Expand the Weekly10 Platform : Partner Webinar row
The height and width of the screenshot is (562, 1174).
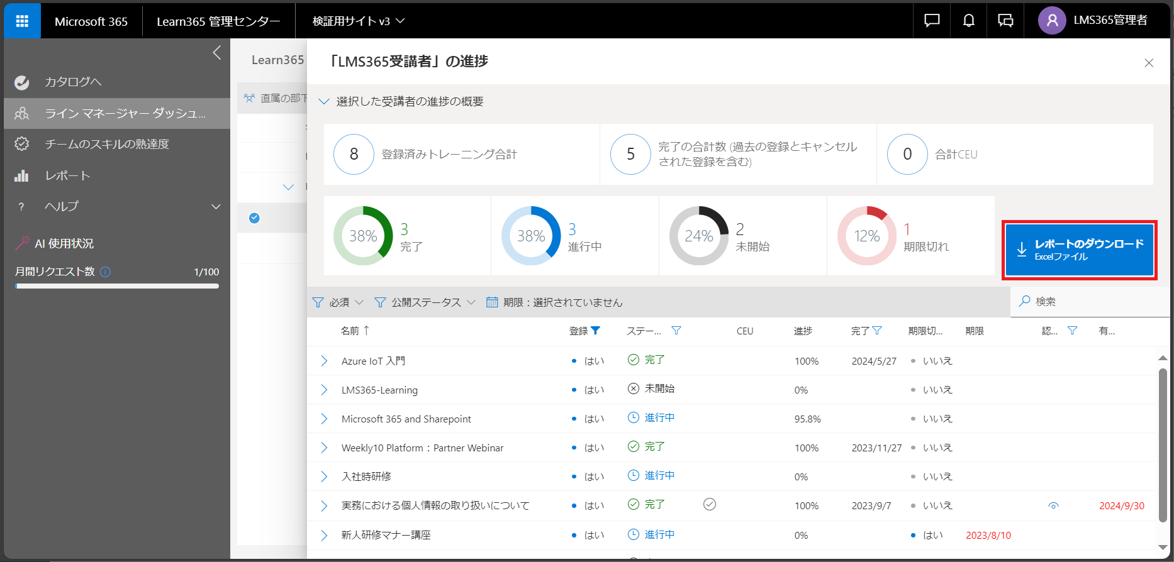click(x=324, y=448)
